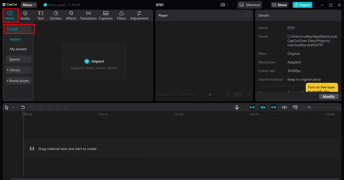Screen dimensions: 344x180
Task: Open the Adjustment tab
Action: pyautogui.click(x=139, y=16)
